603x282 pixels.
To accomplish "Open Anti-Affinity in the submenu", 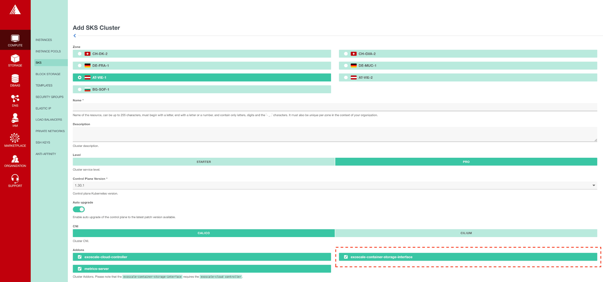I will (x=46, y=154).
